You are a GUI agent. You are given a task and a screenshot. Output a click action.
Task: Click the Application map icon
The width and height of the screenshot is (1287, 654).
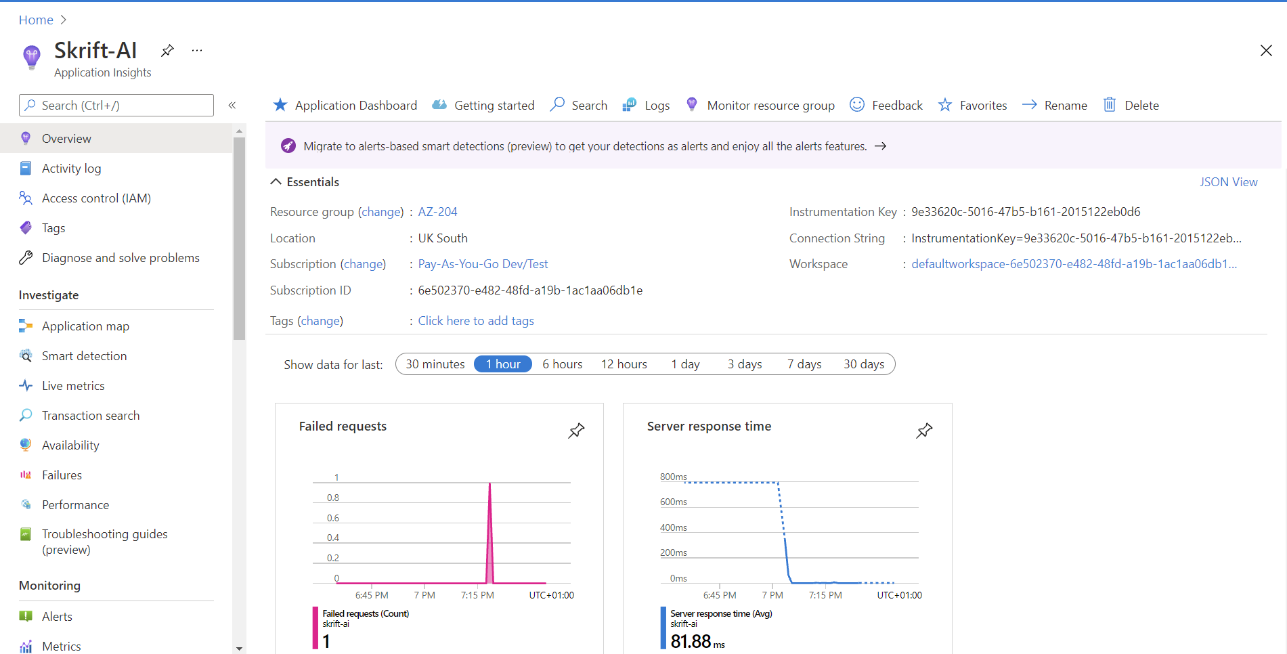coord(26,326)
